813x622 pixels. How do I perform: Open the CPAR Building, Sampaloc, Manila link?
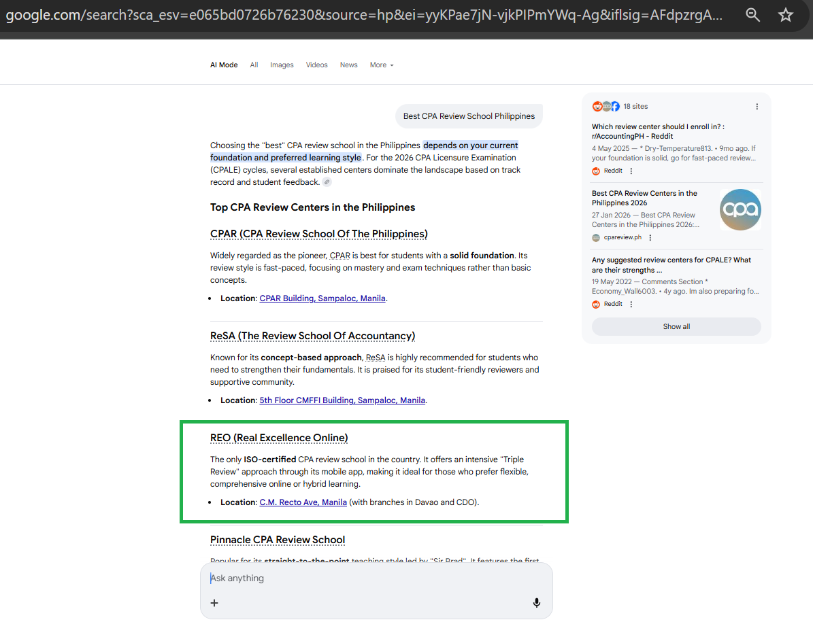322,298
